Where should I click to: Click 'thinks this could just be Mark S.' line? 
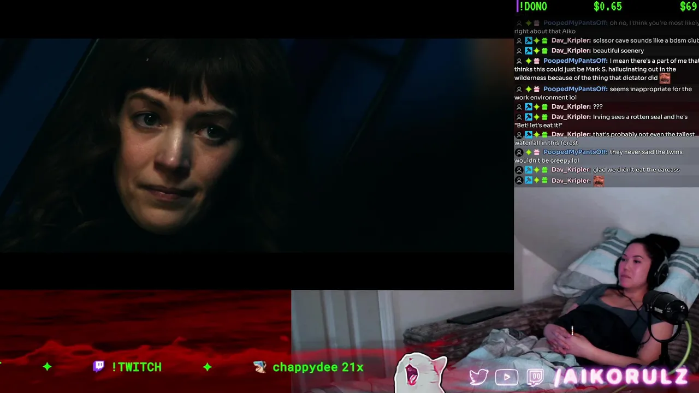[595, 69]
